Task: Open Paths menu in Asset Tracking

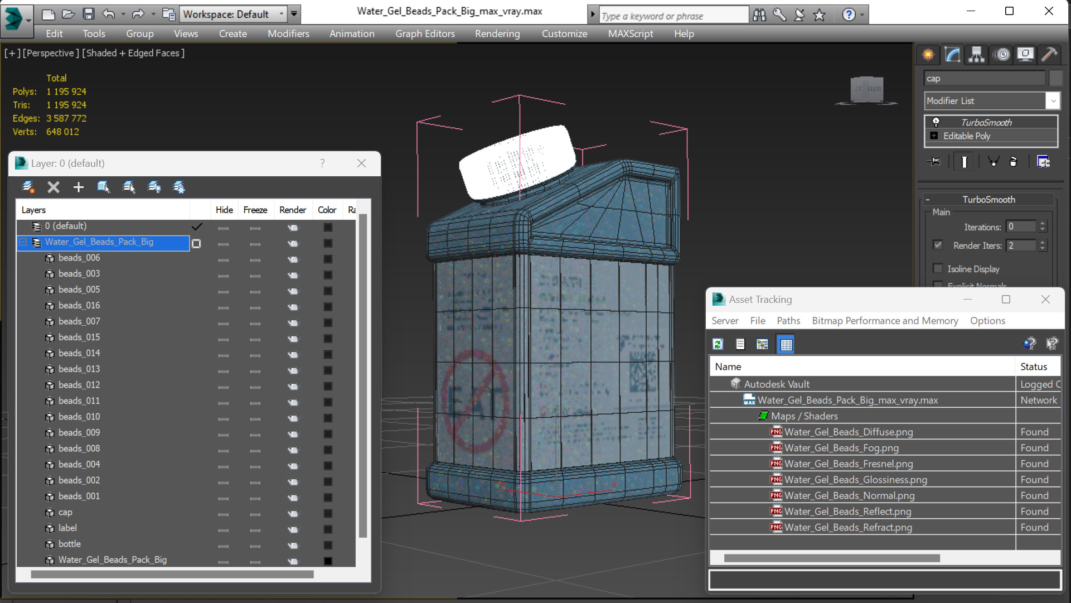Action: pyautogui.click(x=788, y=321)
